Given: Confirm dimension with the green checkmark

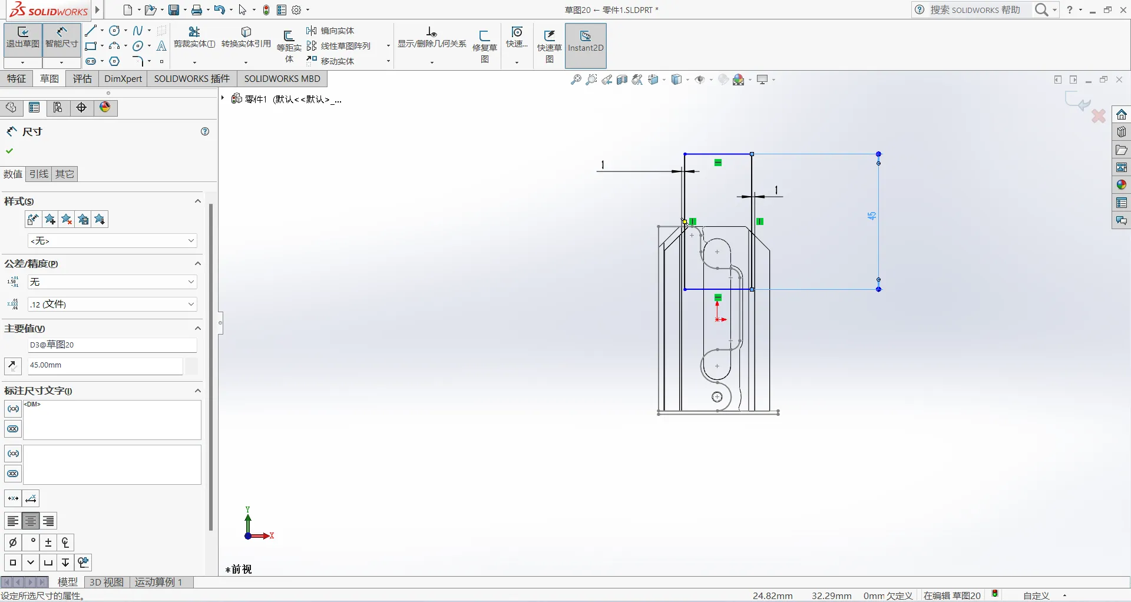Looking at the screenshot, I should tap(9, 151).
